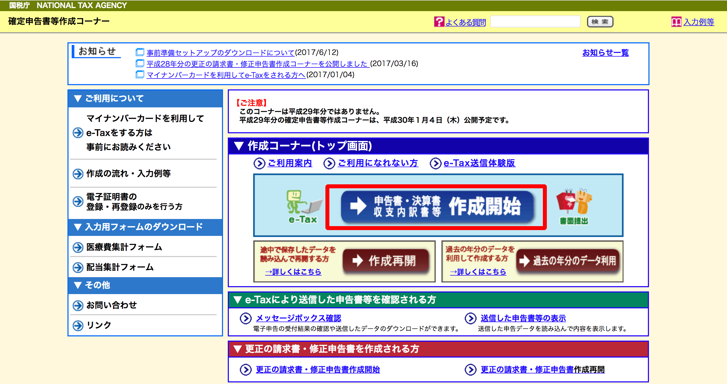This screenshot has height=384, width=727.
Task: Open 平成28年分の更正の請求書 notice link
Action: pos(258,64)
